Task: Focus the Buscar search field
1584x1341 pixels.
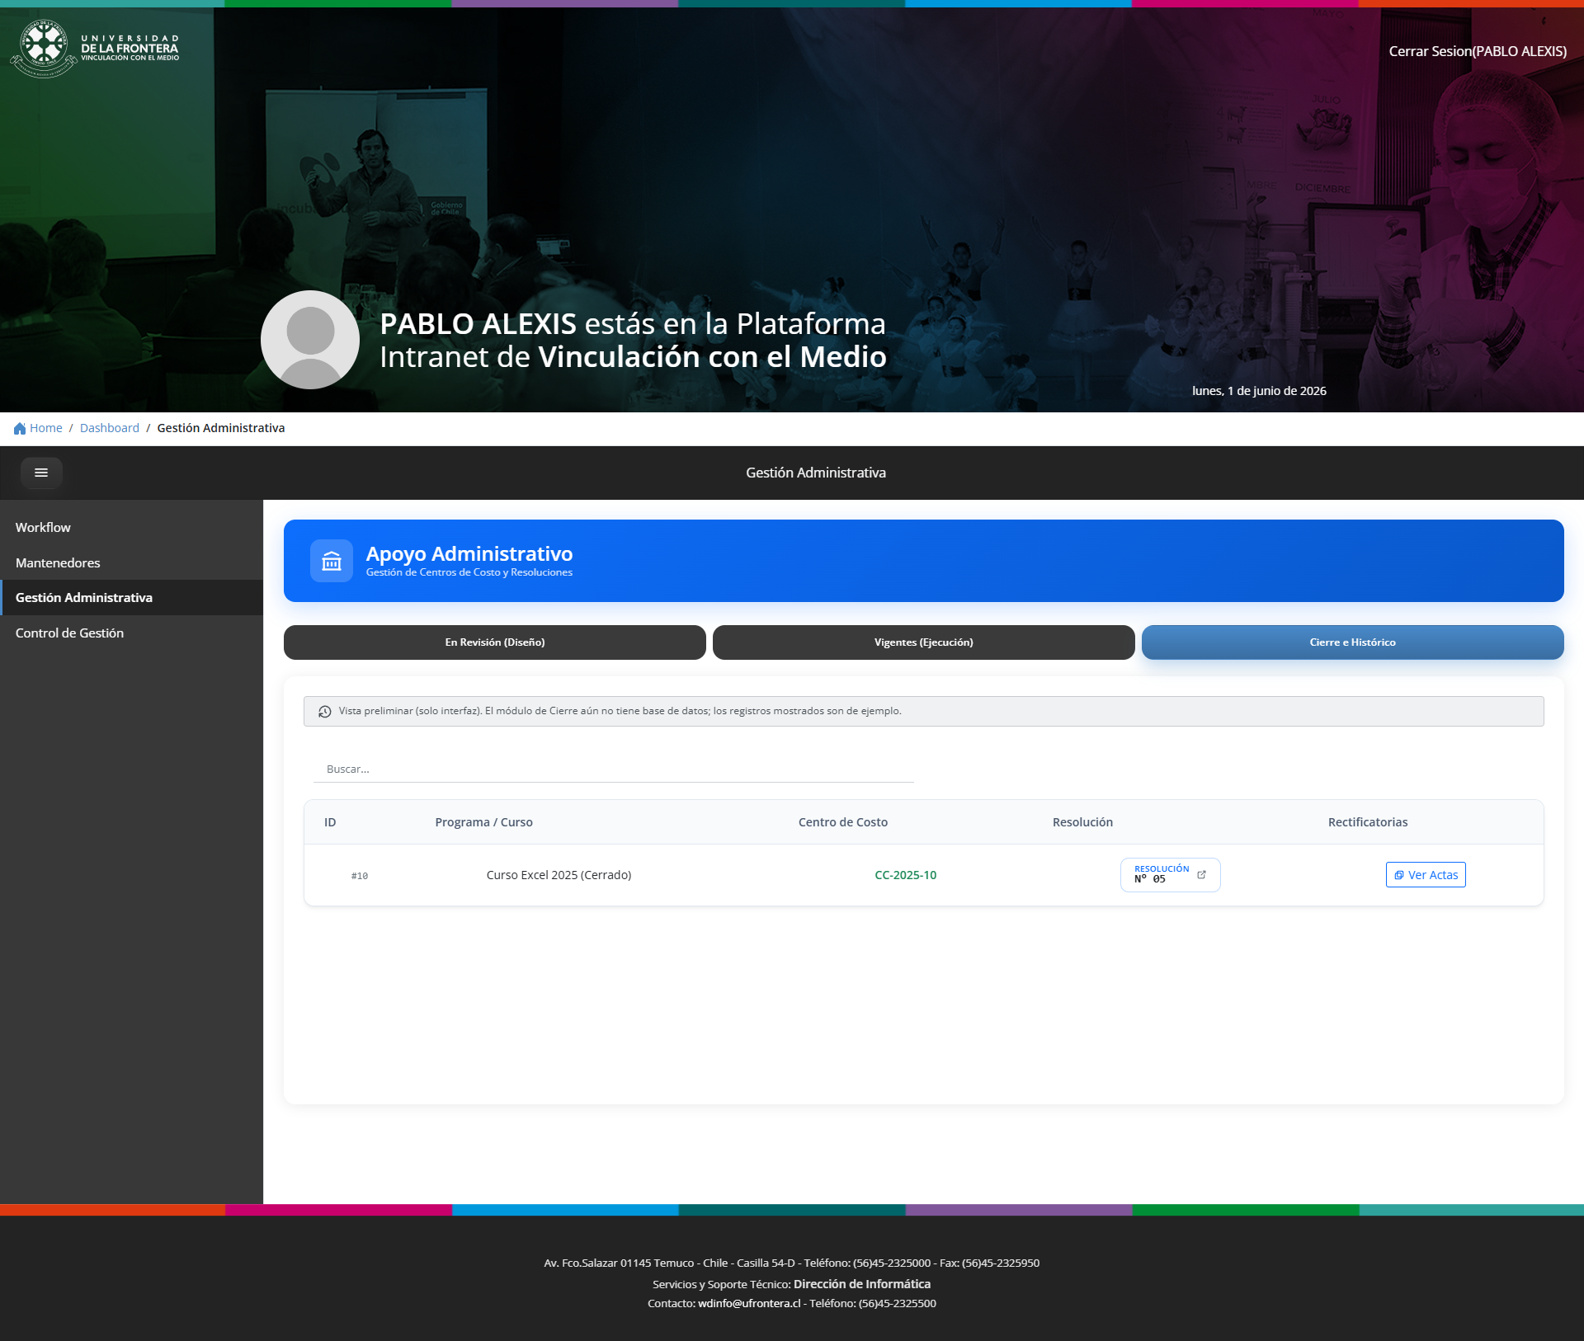Action: point(614,769)
